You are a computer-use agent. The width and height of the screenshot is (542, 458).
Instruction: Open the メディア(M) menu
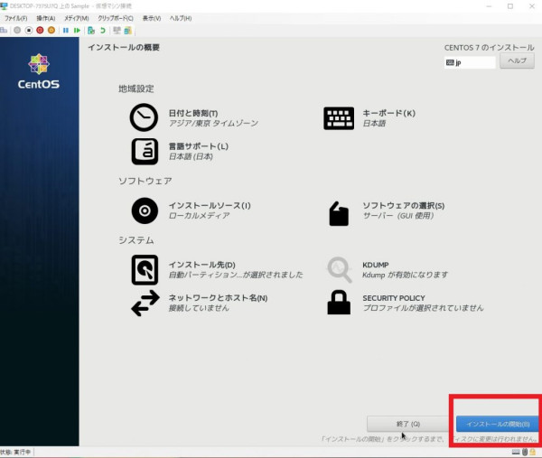point(76,18)
